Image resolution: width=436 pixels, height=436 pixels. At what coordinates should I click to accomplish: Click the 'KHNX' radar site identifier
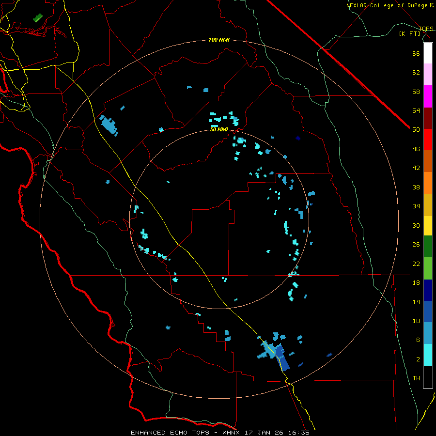[x=232, y=433]
